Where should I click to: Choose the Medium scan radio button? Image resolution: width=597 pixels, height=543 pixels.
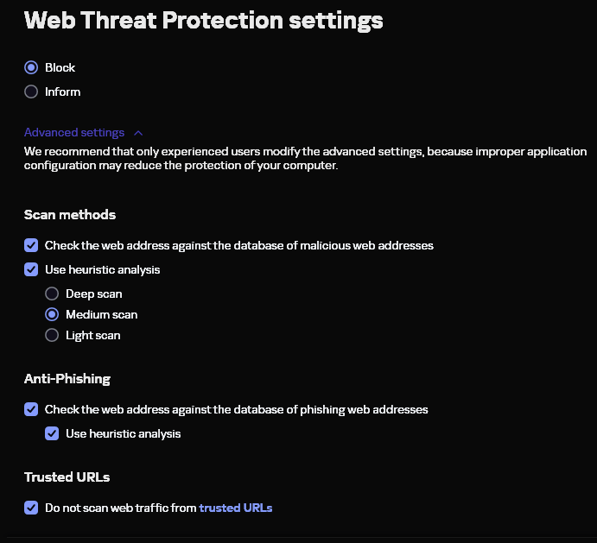pos(52,314)
